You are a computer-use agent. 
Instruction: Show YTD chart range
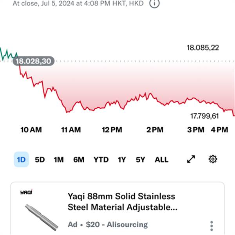point(101,160)
